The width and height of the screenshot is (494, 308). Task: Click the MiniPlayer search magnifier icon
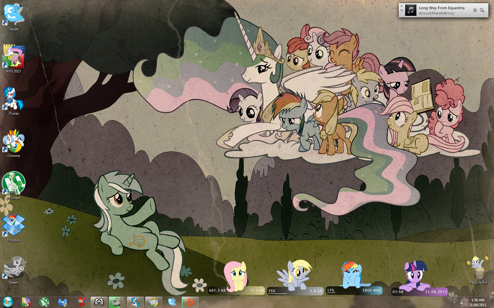482,10
